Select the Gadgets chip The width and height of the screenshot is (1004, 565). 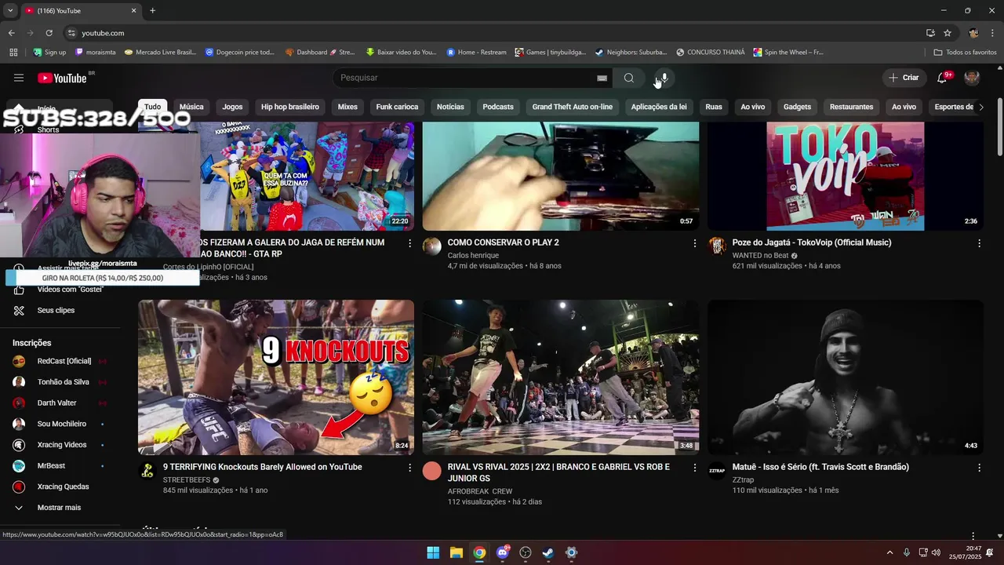pyautogui.click(x=797, y=107)
